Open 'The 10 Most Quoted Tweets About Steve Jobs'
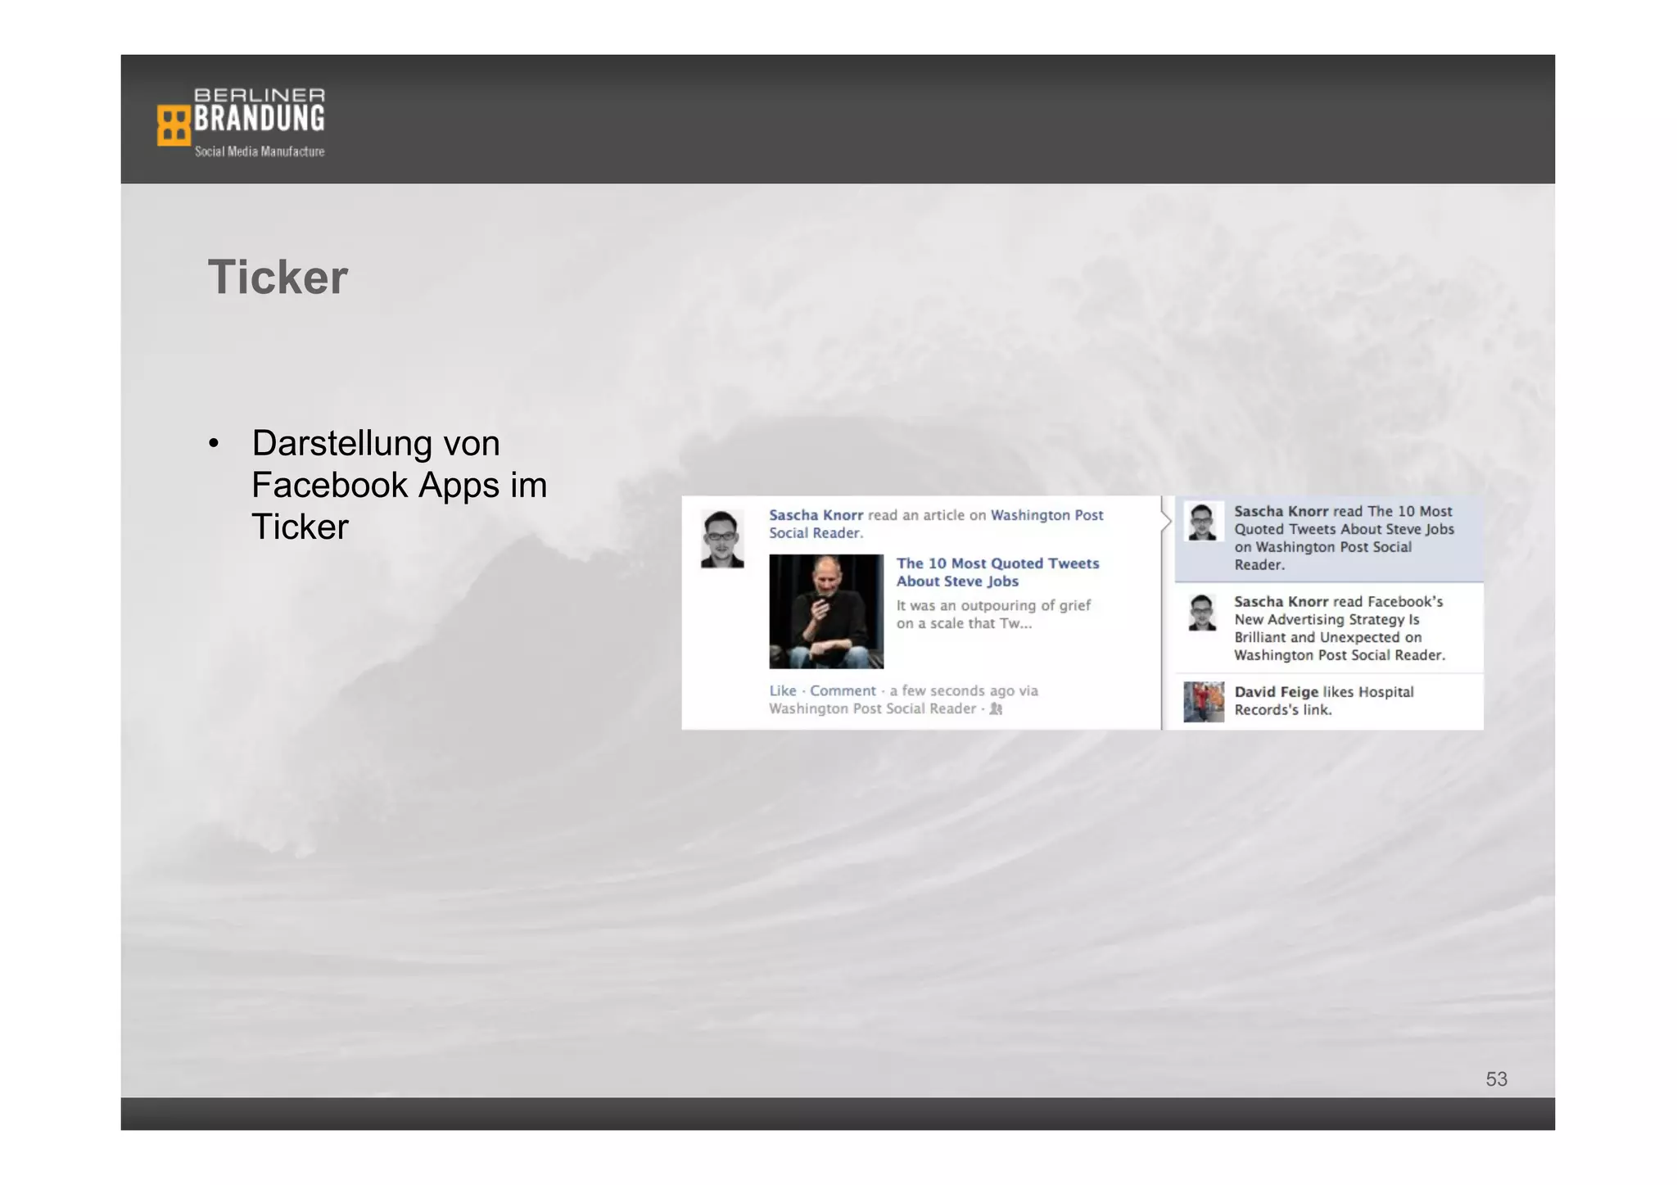The height and width of the screenshot is (1185, 1677). pyautogui.click(x=997, y=572)
